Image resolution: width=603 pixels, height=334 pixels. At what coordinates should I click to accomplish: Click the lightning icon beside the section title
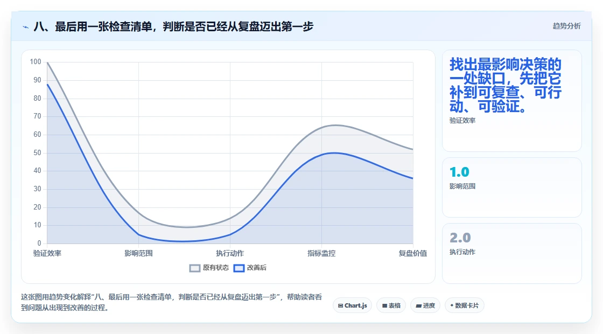tap(25, 27)
